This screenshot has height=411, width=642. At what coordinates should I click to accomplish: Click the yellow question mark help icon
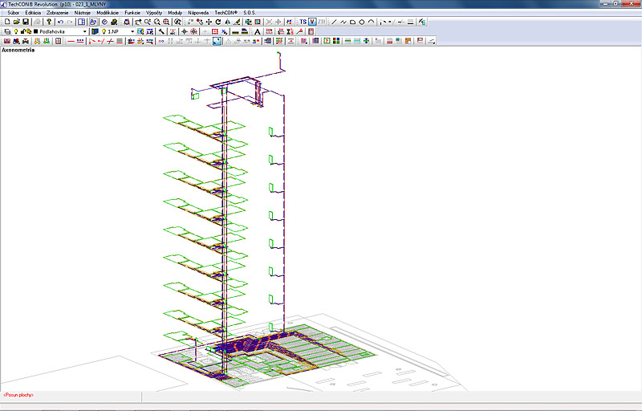[x=49, y=22]
